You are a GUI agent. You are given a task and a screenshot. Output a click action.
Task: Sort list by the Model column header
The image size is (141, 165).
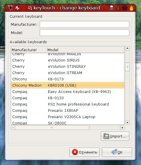point(85,50)
